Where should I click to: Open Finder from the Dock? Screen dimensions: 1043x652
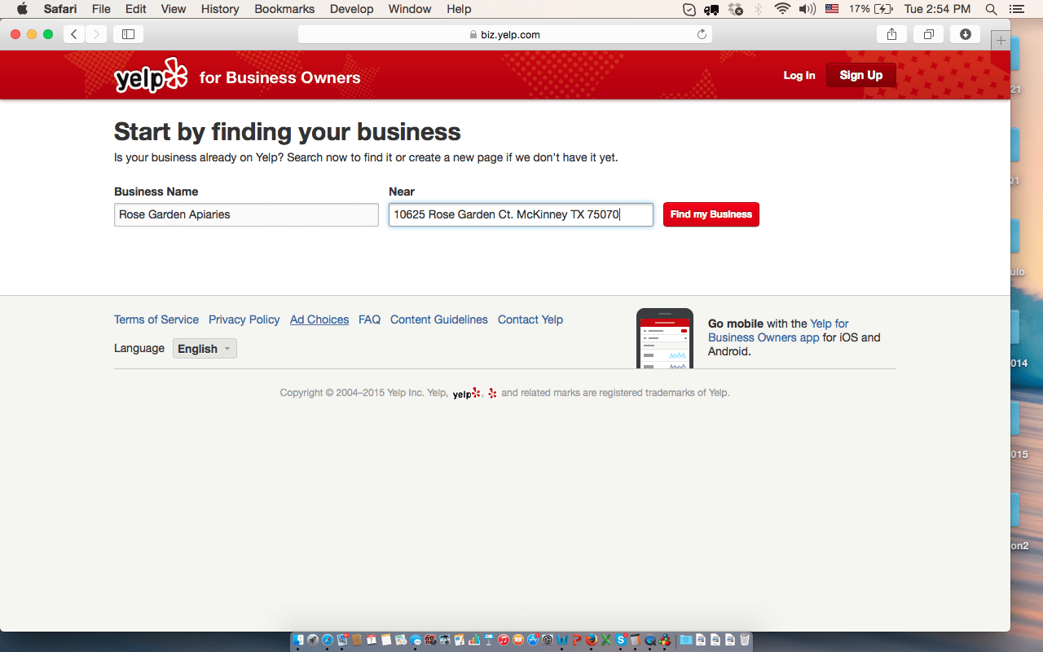pos(298,640)
